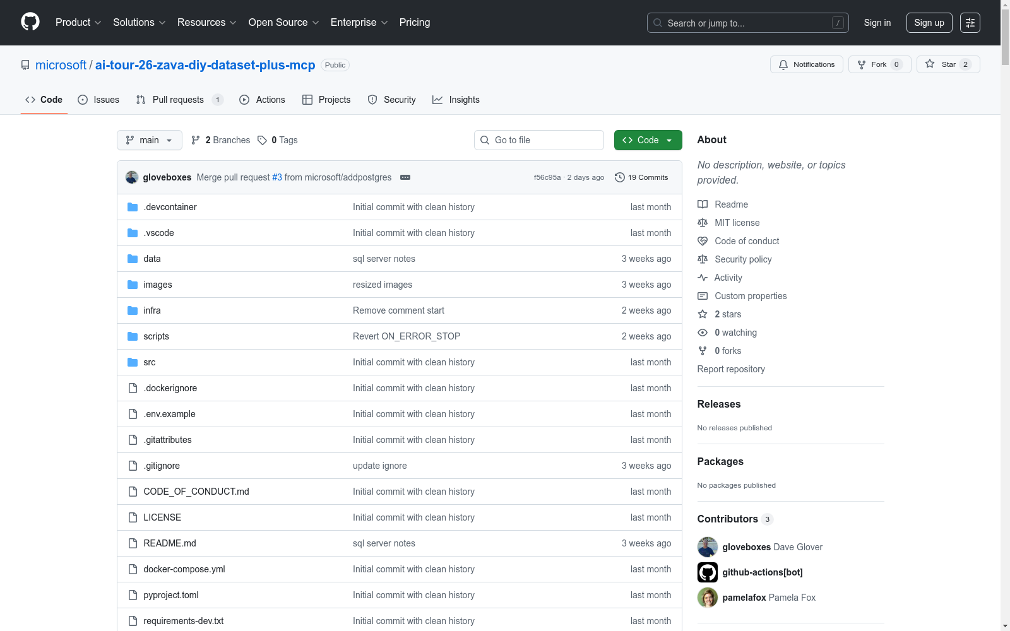Click the Go to file search field
This screenshot has width=1010, height=631.
(x=539, y=140)
